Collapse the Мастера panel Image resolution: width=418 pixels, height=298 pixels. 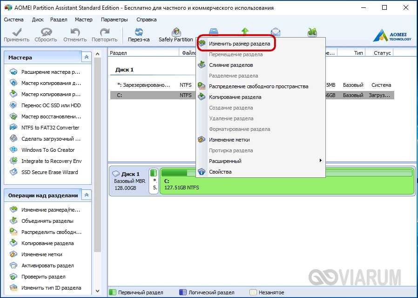pos(86,58)
